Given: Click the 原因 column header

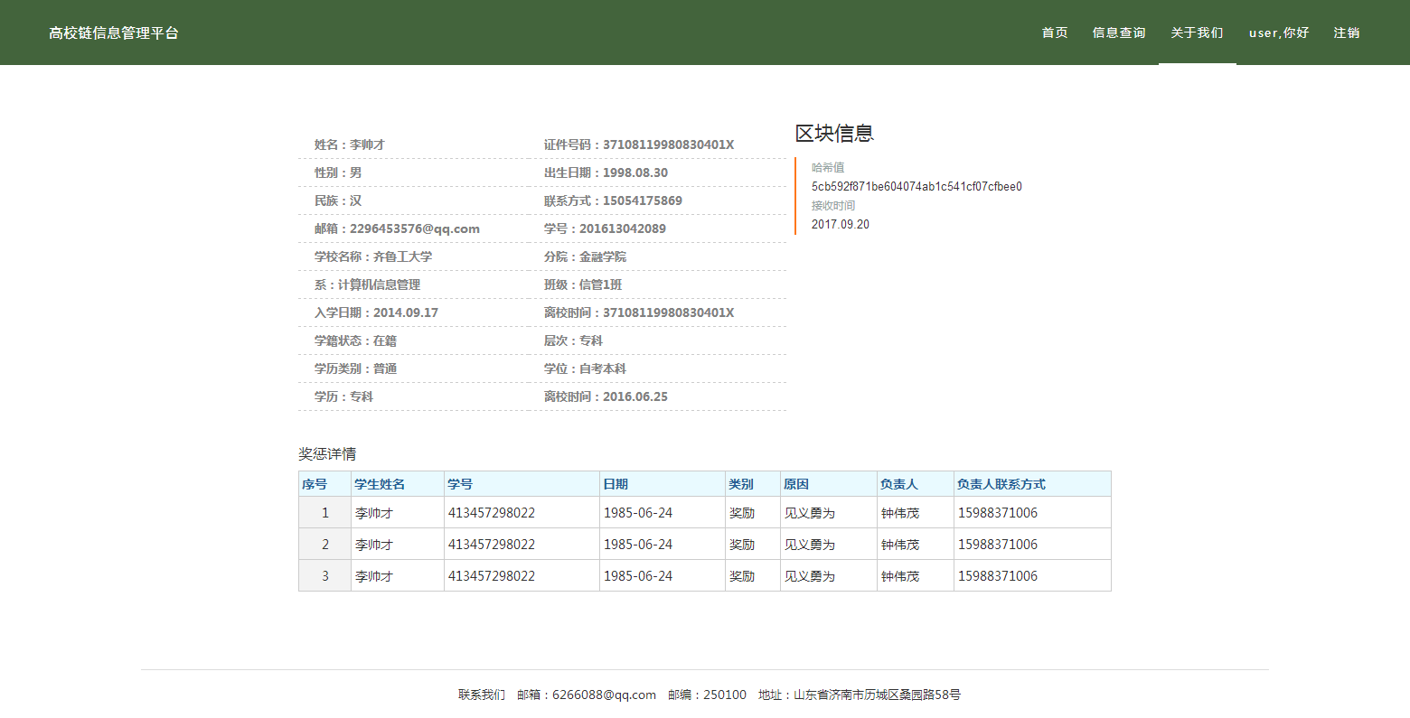Looking at the screenshot, I should coord(796,484).
